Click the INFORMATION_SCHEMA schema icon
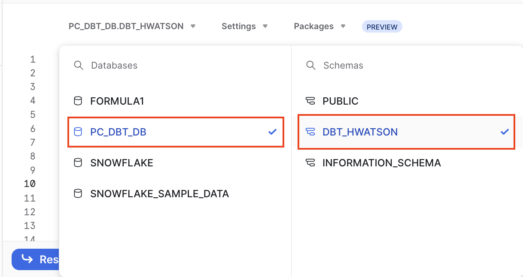 310,163
